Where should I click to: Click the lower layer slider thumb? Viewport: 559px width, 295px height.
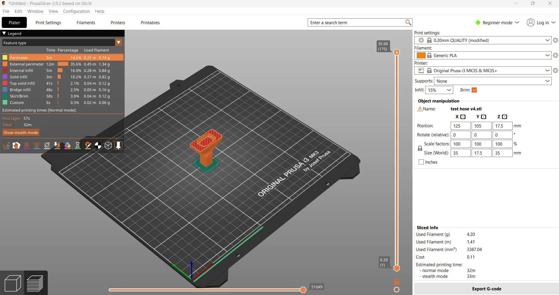coord(397,268)
